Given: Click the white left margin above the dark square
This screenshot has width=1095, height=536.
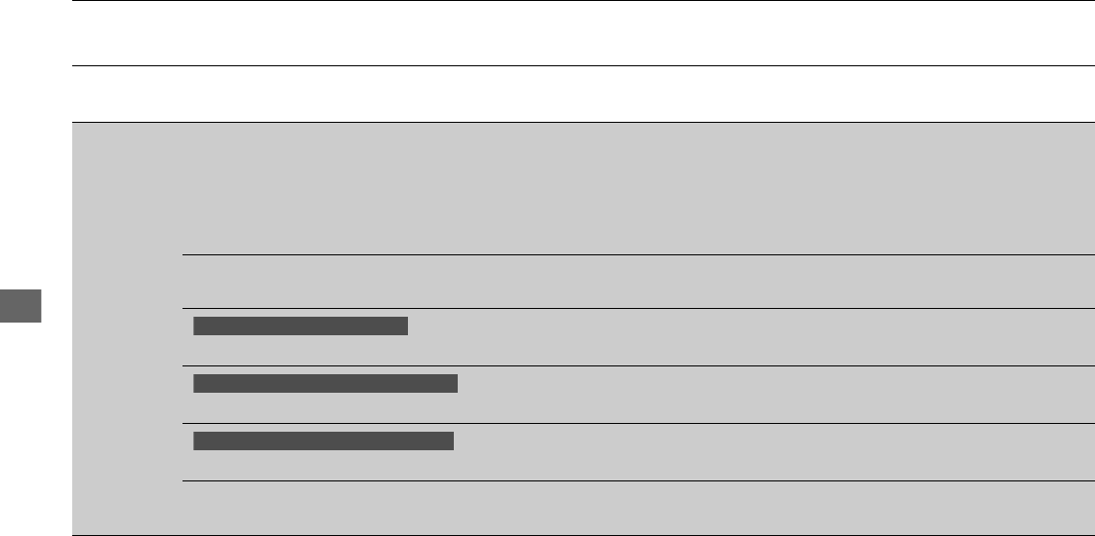Looking at the screenshot, I should pyautogui.click(x=34, y=195).
